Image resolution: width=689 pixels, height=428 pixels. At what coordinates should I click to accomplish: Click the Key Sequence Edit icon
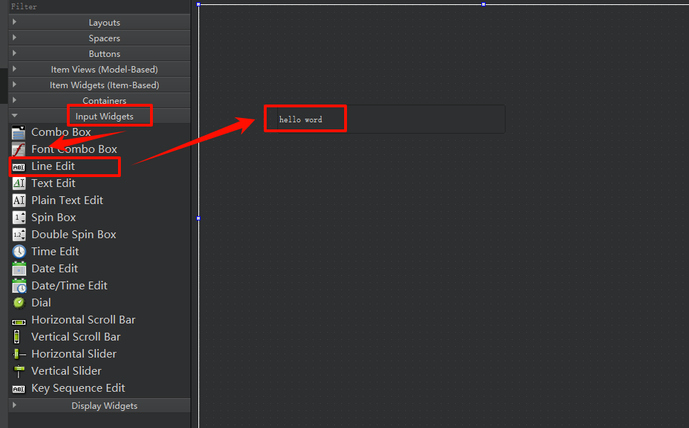pos(18,388)
